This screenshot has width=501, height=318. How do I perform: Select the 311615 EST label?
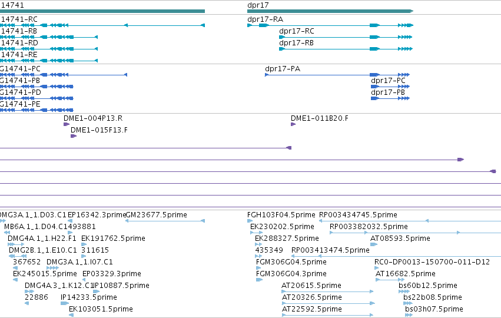(x=95, y=250)
